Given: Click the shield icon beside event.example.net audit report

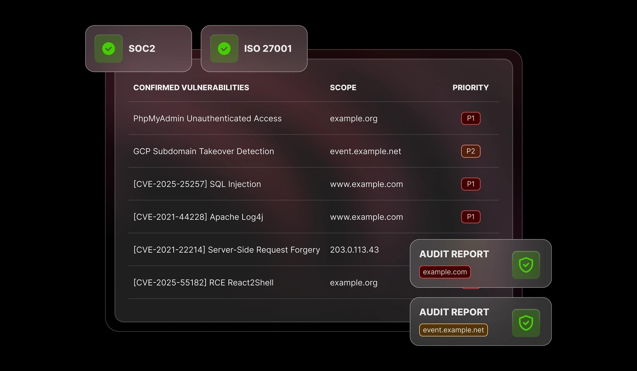Looking at the screenshot, I should pyautogui.click(x=526, y=323).
